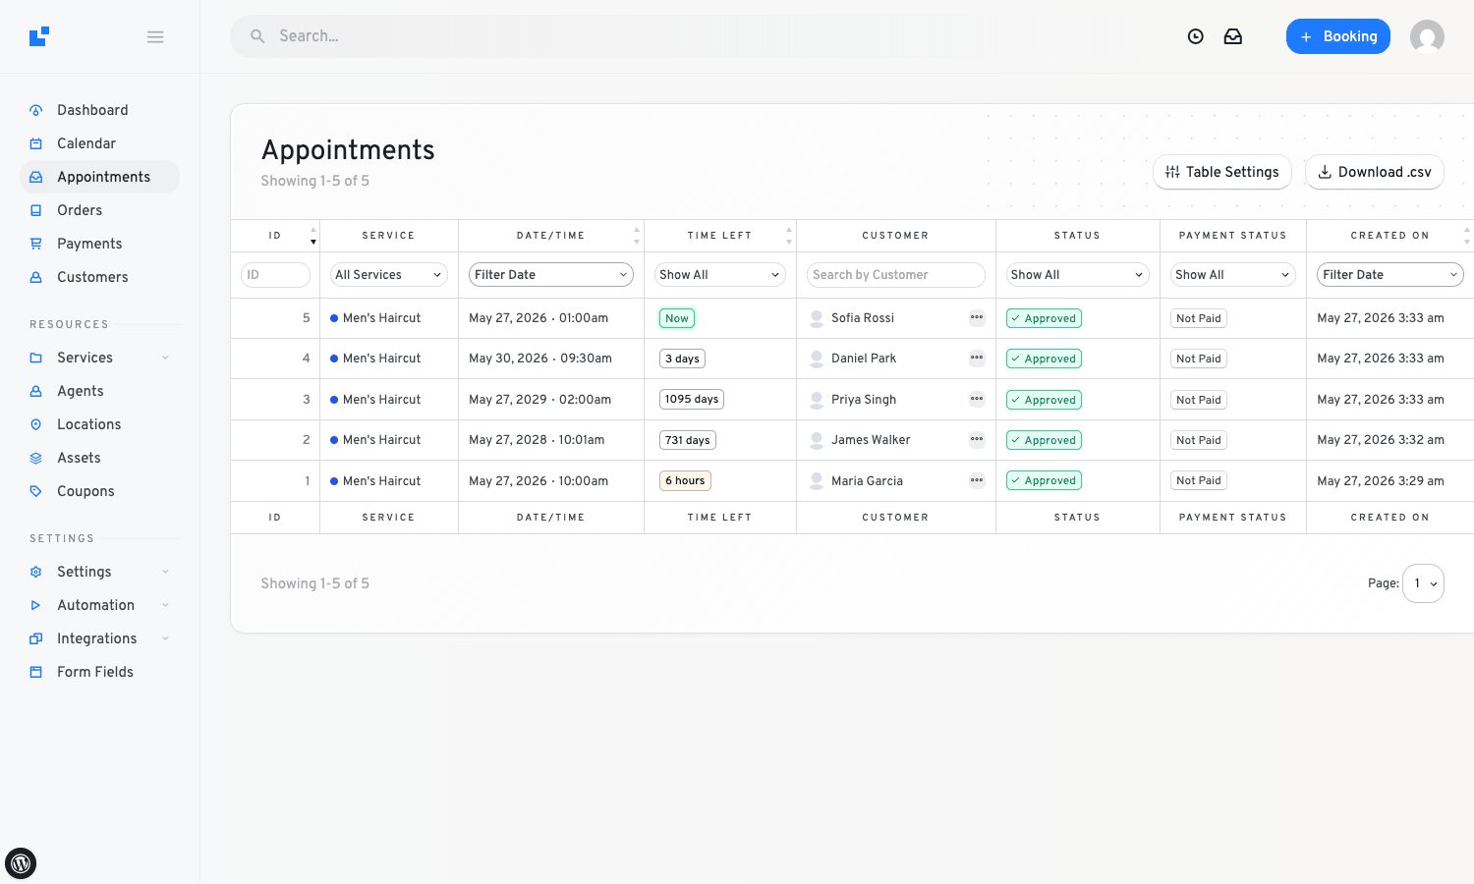Screen dimensions: 1474x884
Task: Click Approved status for Priya Singh
Action: click(x=1044, y=400)
